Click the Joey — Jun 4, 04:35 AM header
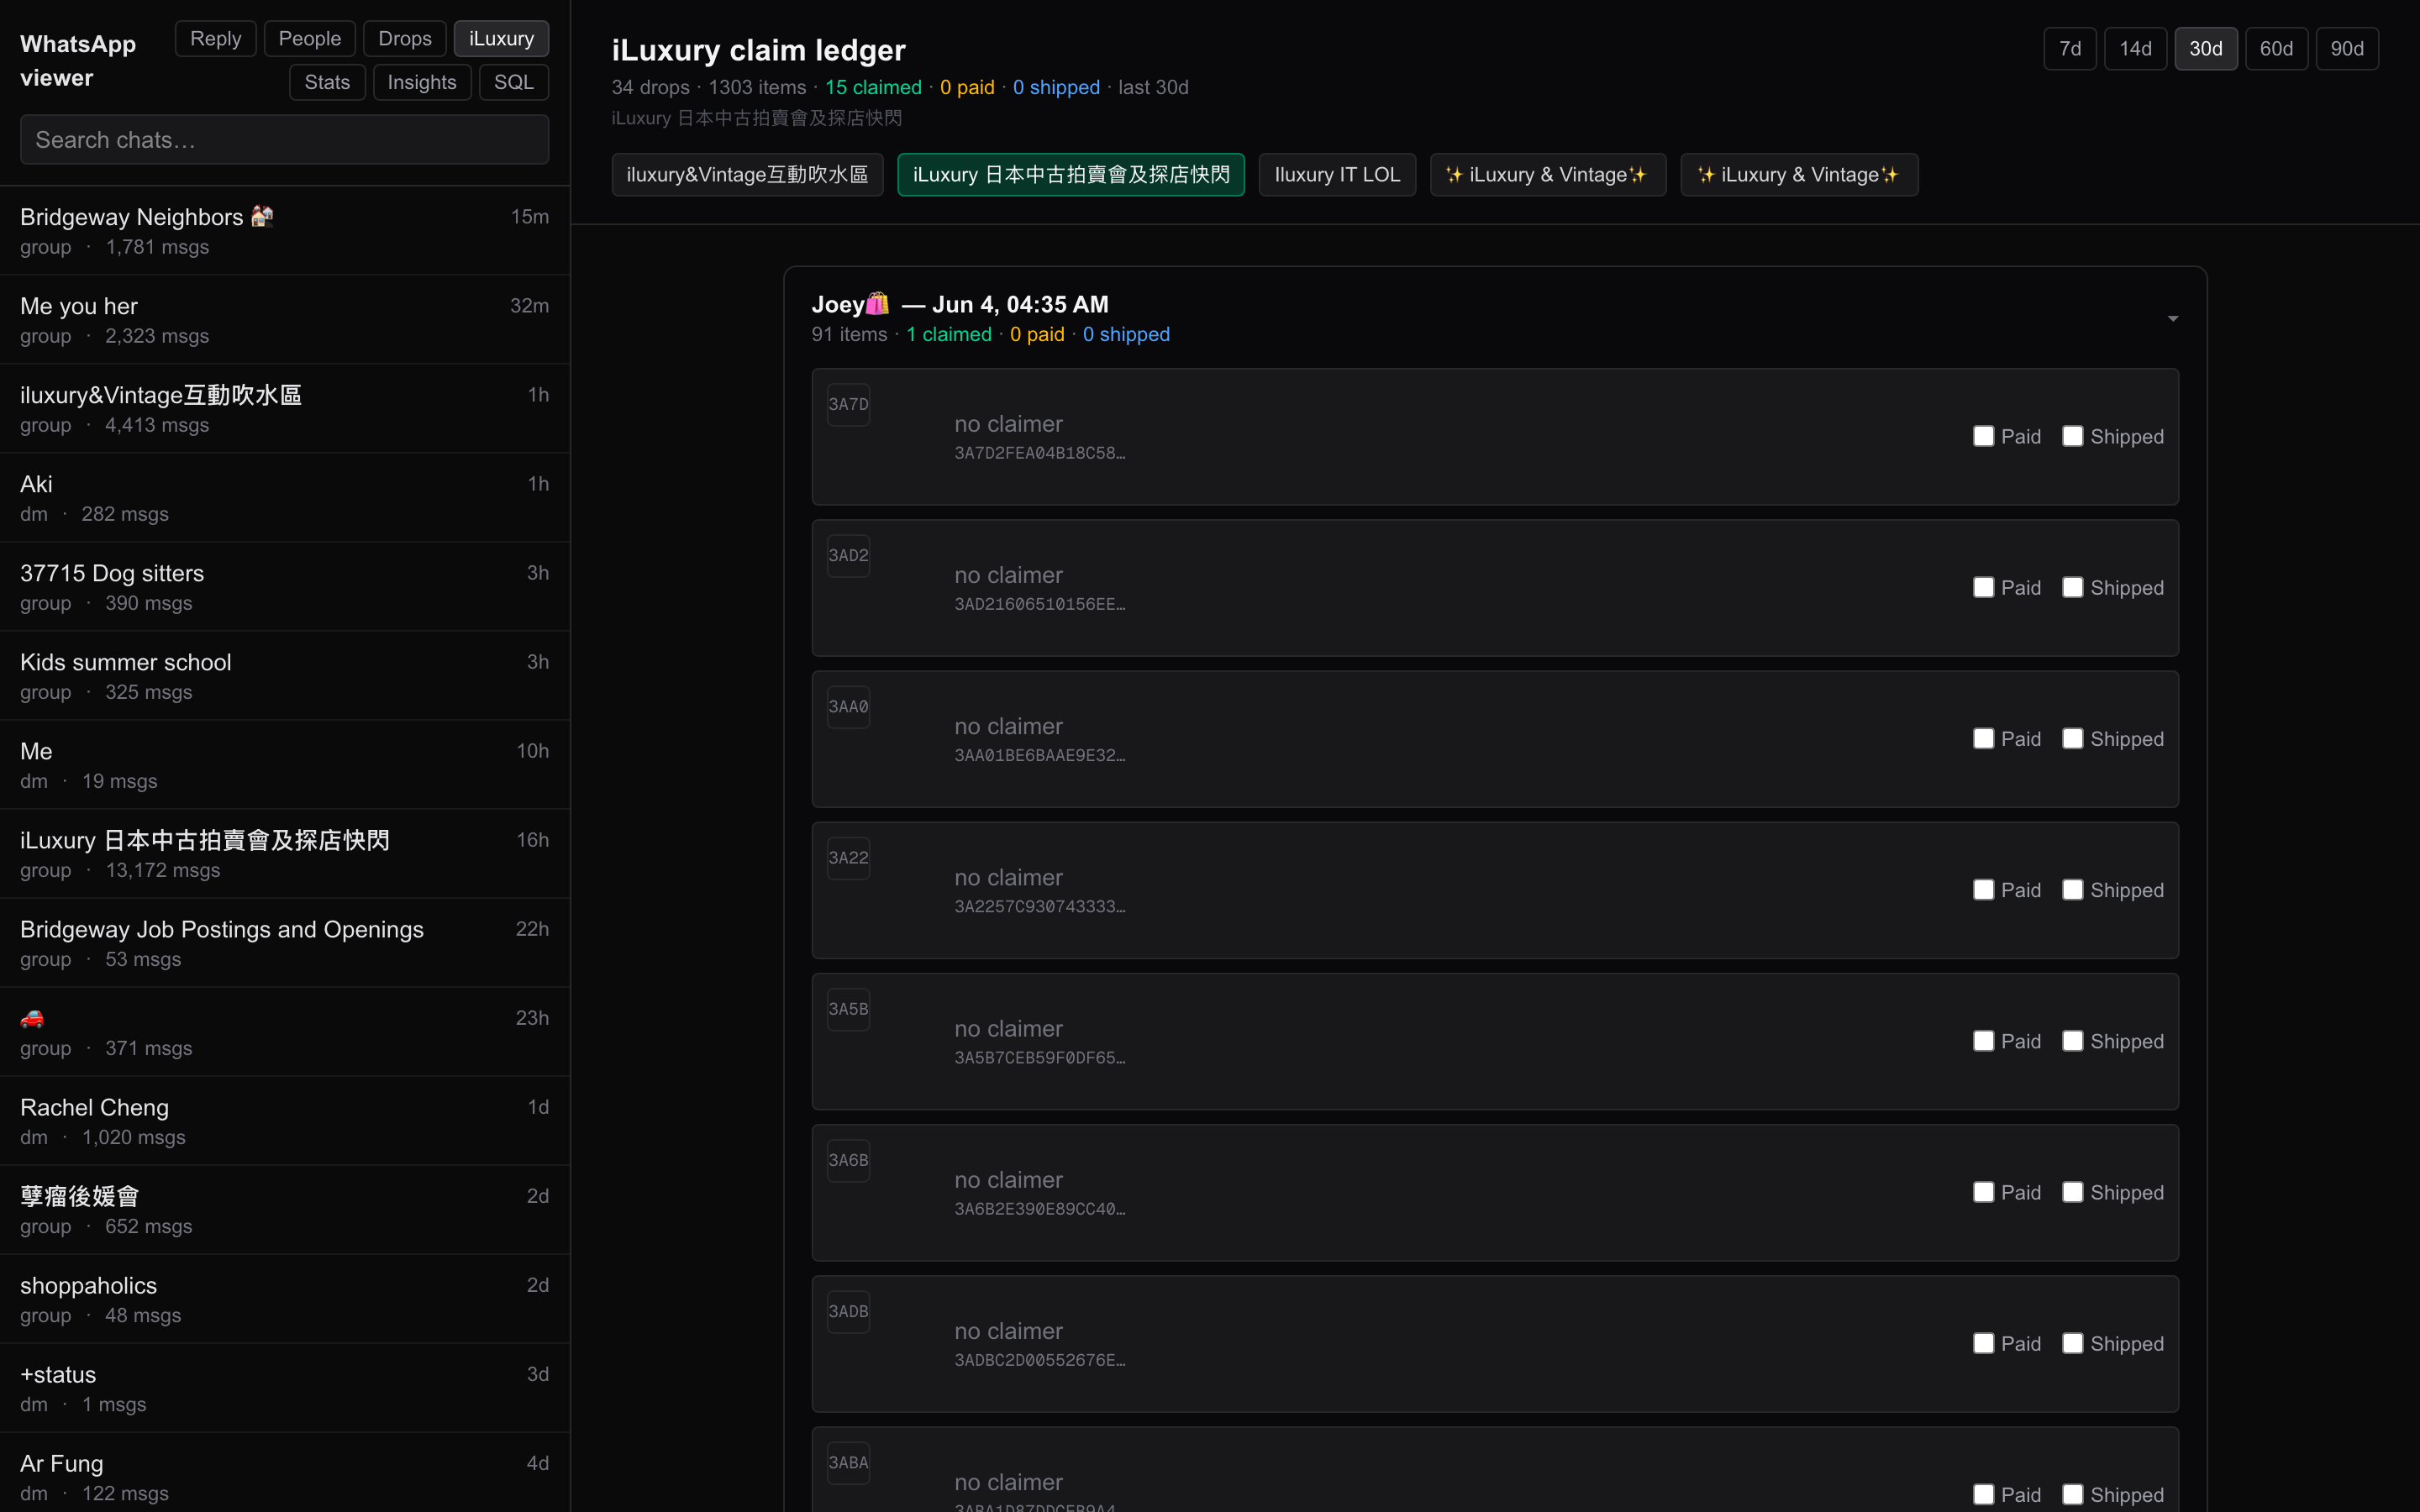The image size is (2420, 1512). pyautogui.click(x=960, y=304)
